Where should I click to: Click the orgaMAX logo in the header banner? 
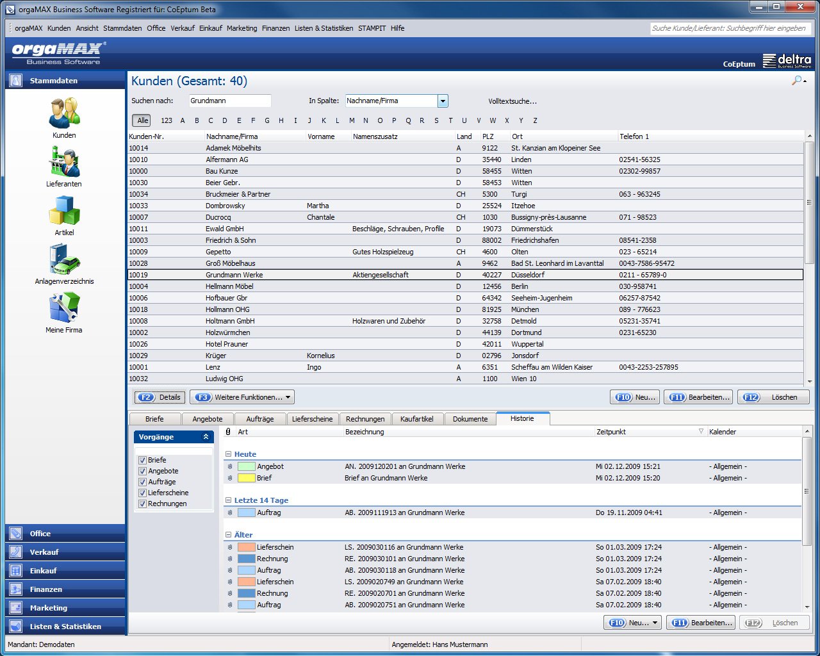tap(59, 53)
